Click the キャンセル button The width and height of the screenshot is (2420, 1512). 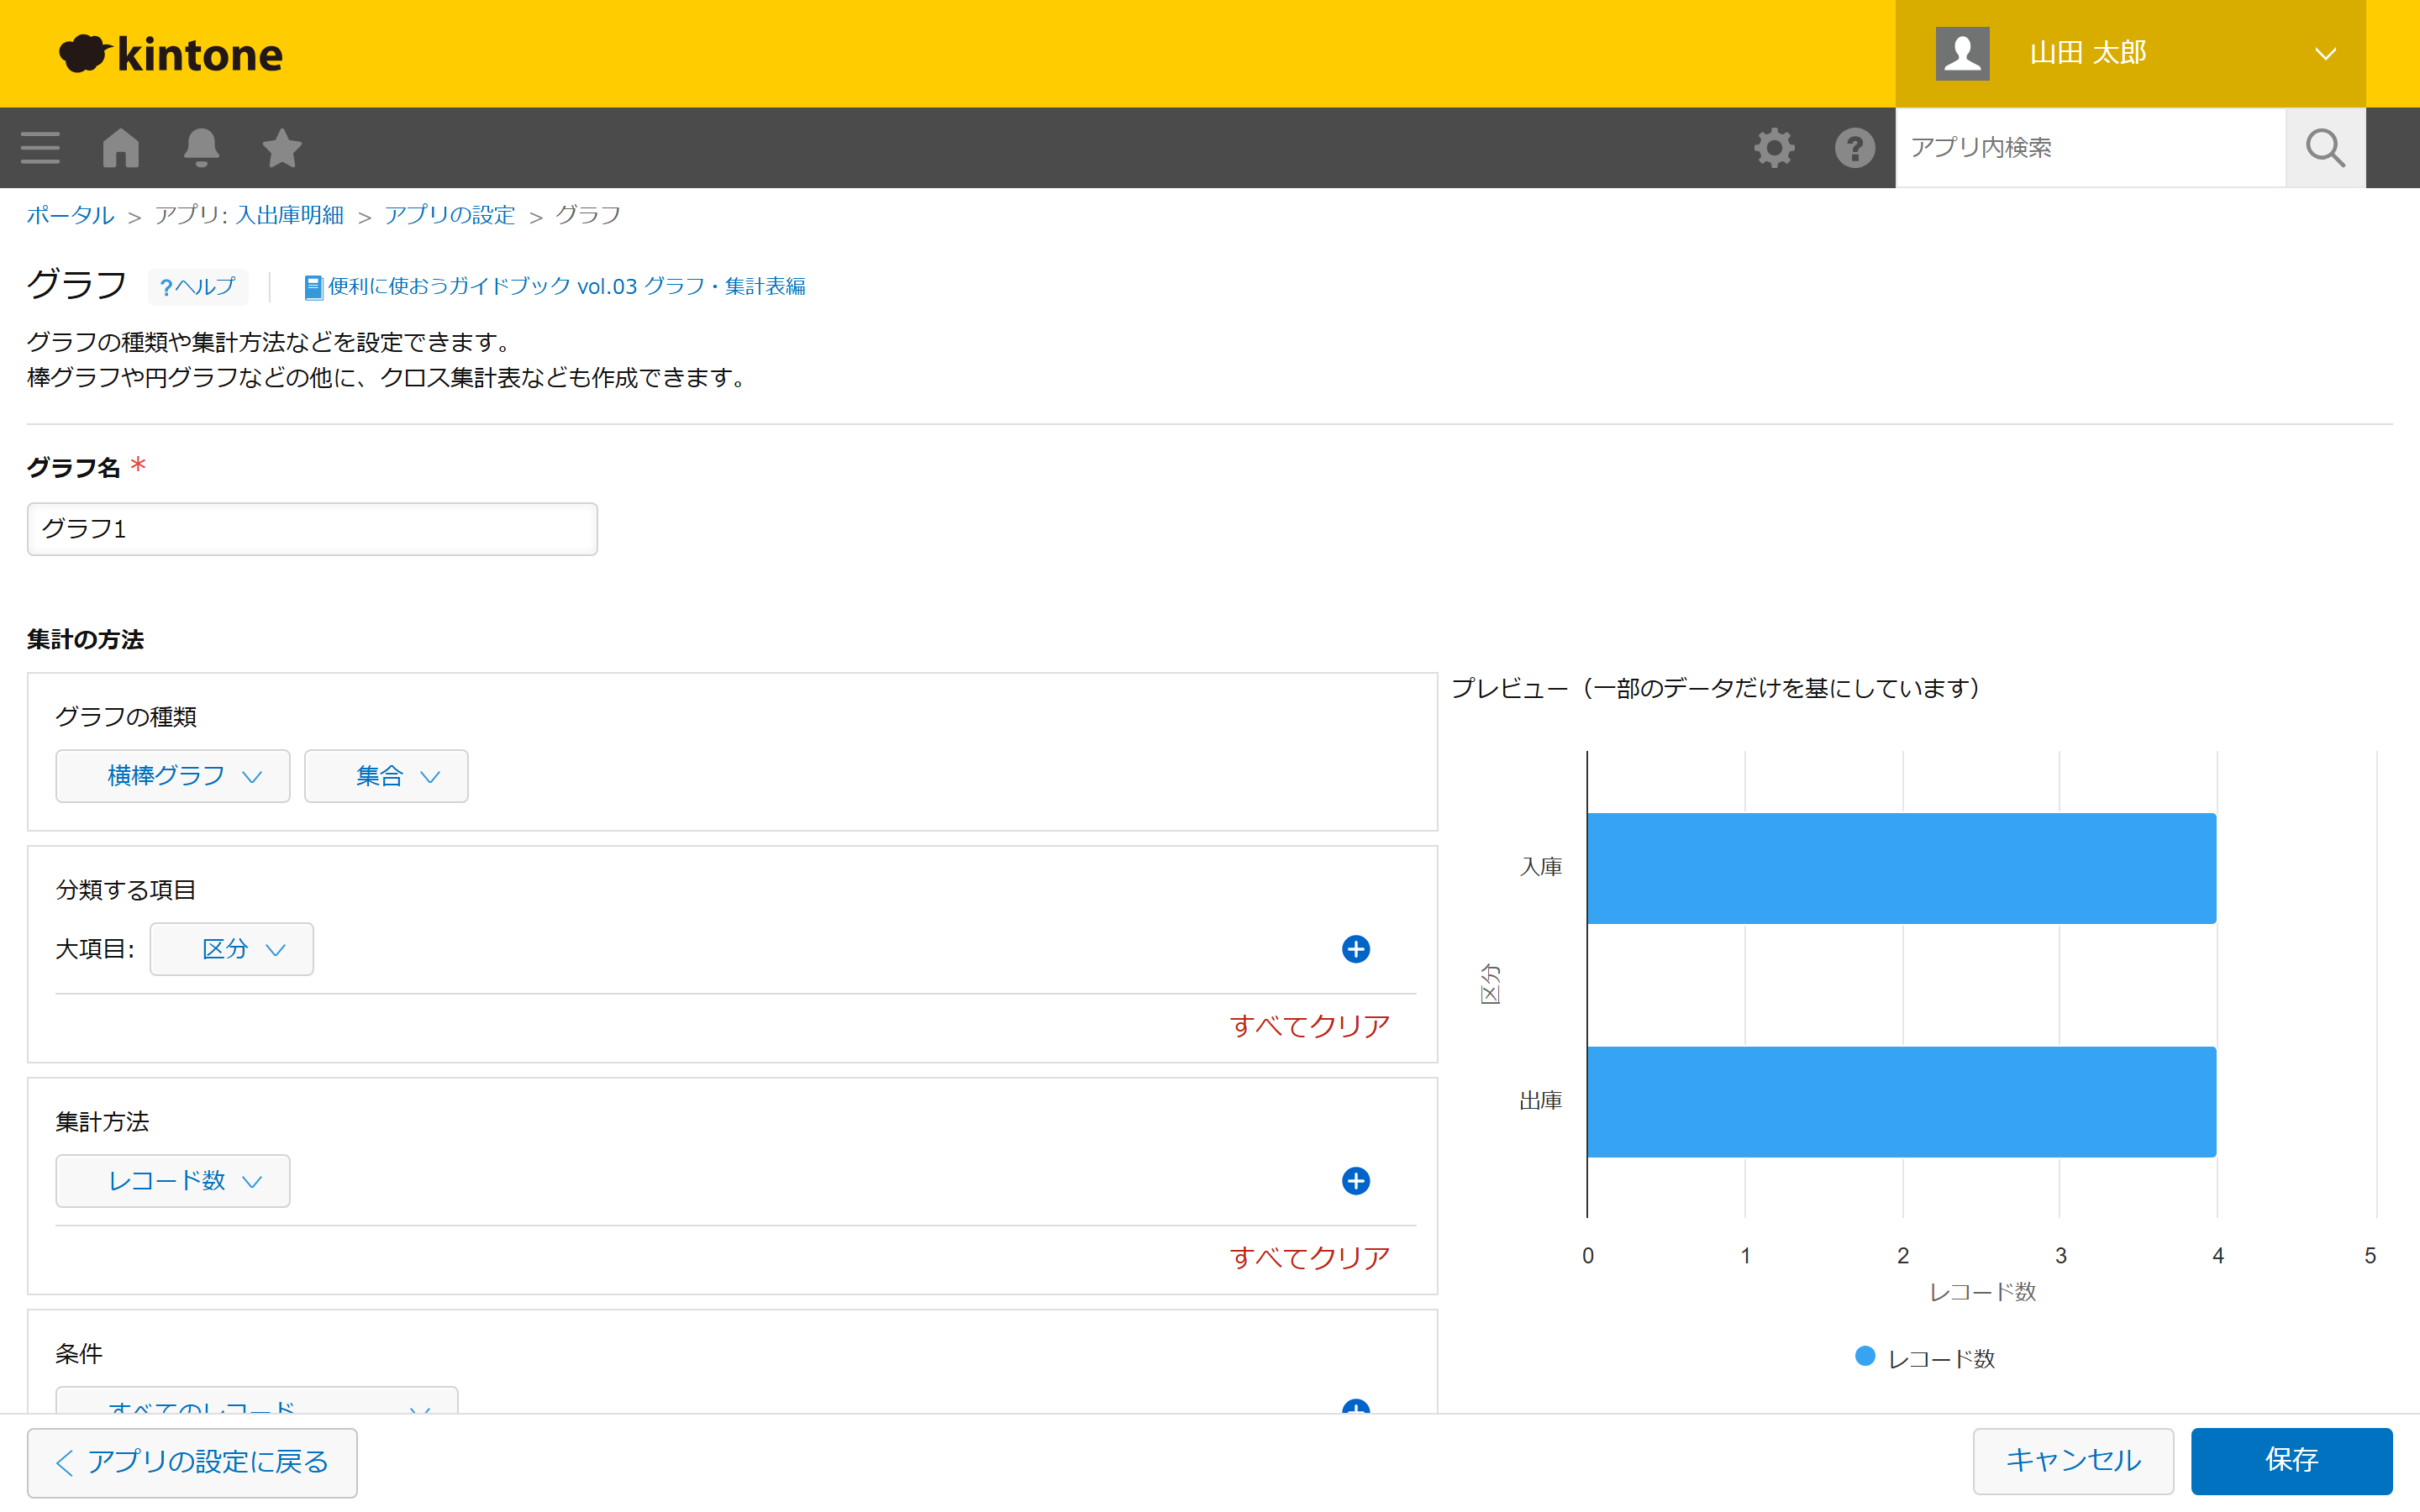(2073, 1461)
